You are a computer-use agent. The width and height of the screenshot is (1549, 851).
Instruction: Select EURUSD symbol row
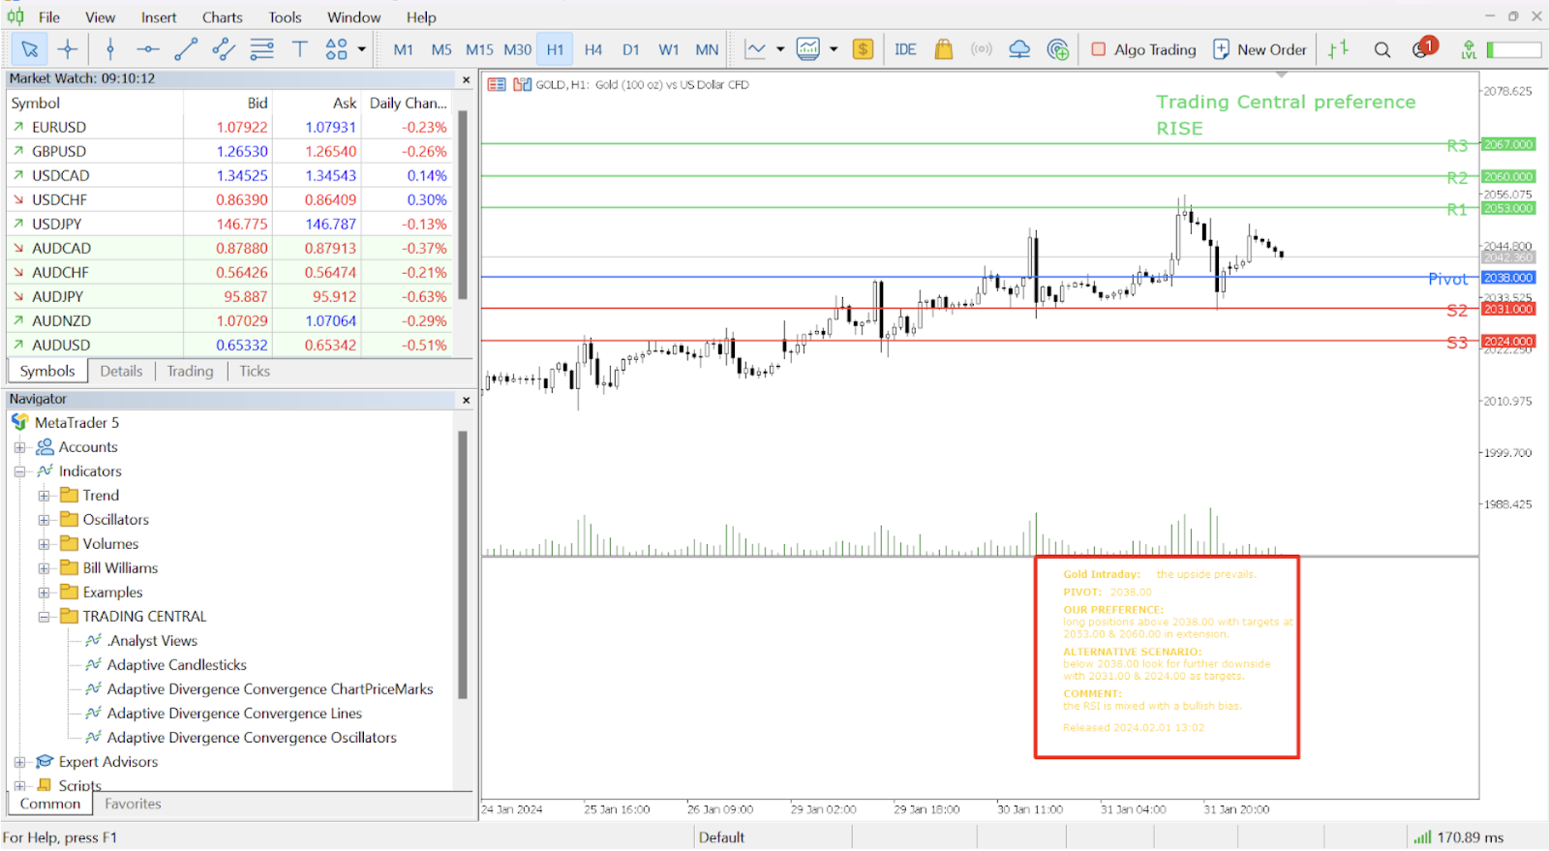point(230,127)
